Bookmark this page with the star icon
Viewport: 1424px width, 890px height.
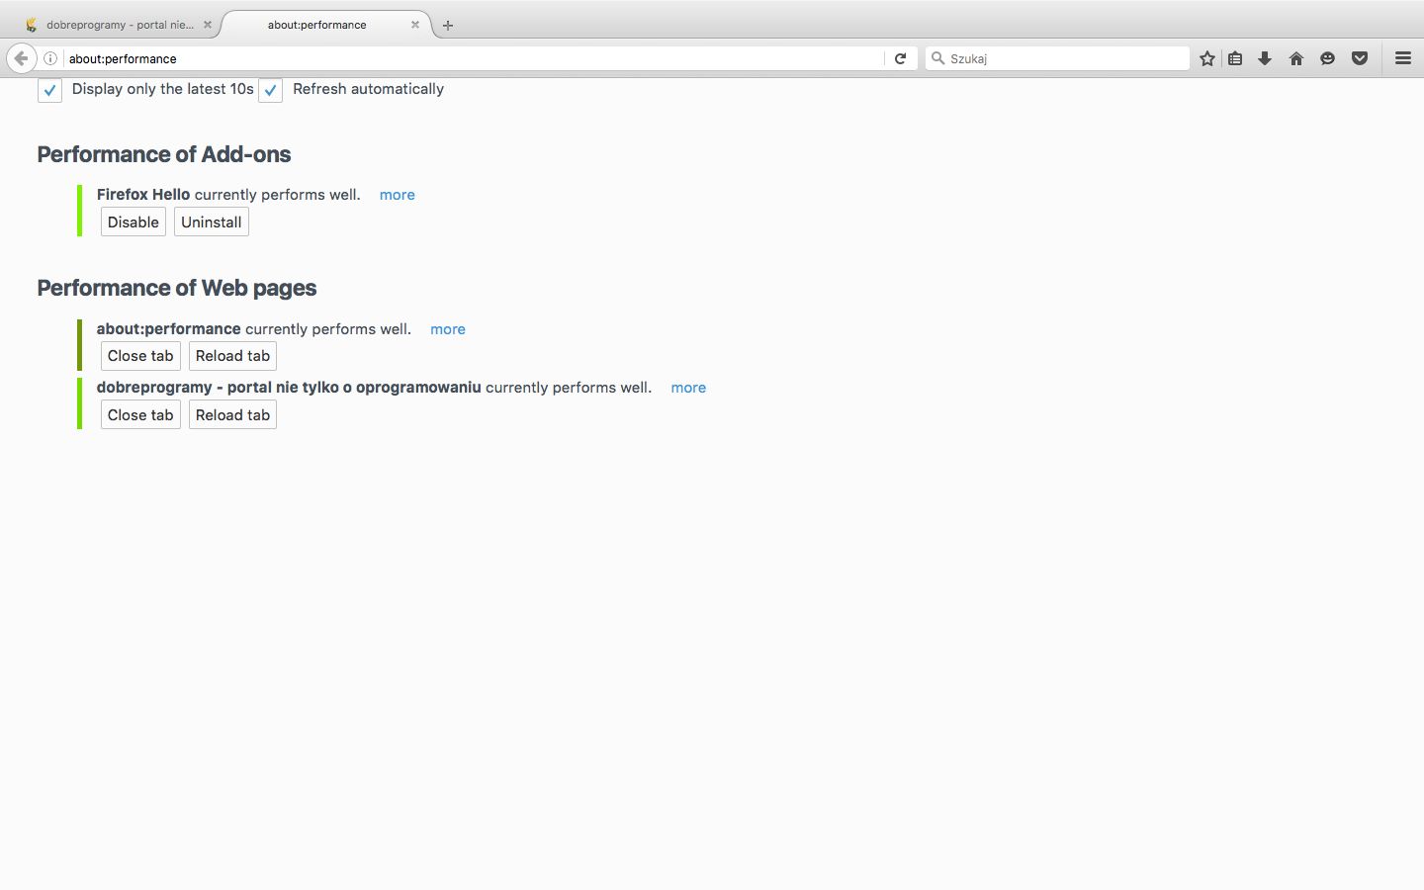tap(1207, 58)
